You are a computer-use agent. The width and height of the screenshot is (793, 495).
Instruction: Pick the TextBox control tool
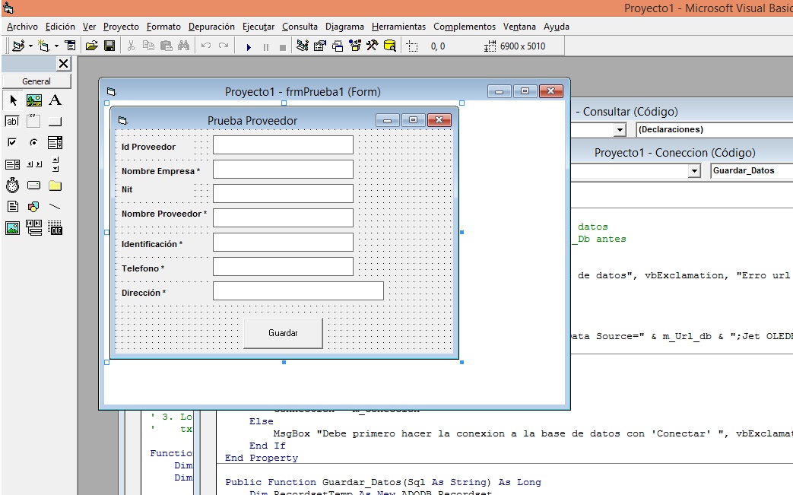(12, 122)
